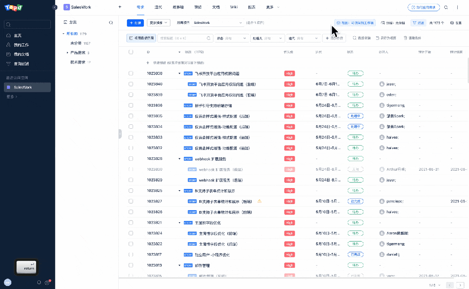Click the warning icon on row 1023827
Screen dimensions: 469x289
click(x=259, y=201)
